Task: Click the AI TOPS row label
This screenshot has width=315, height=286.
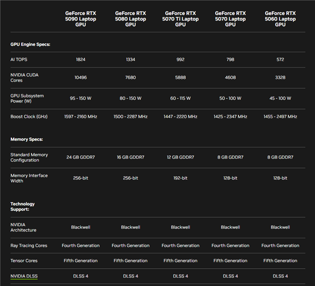Action: click(x=19, y=60)
